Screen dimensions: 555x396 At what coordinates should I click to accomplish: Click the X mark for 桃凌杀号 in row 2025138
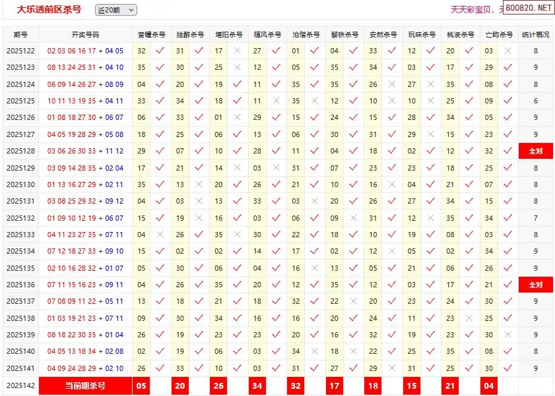click(x=469, y=318)
